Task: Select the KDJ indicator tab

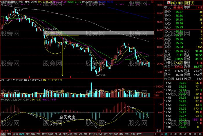Action: (x=105, y=134)
